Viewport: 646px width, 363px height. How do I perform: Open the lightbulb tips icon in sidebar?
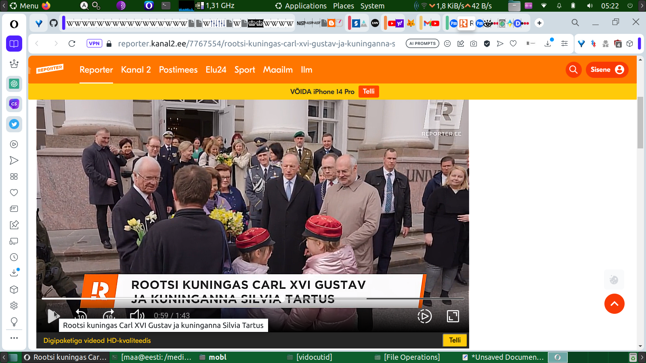click(14, 322)
